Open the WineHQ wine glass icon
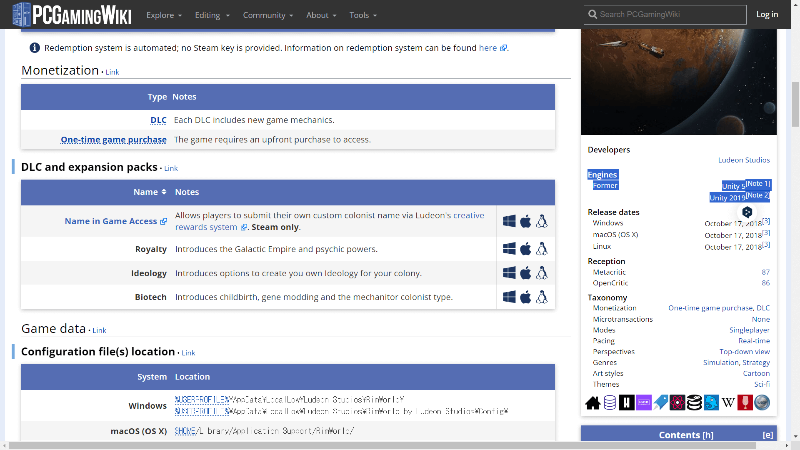 click(x=745, y=402)
